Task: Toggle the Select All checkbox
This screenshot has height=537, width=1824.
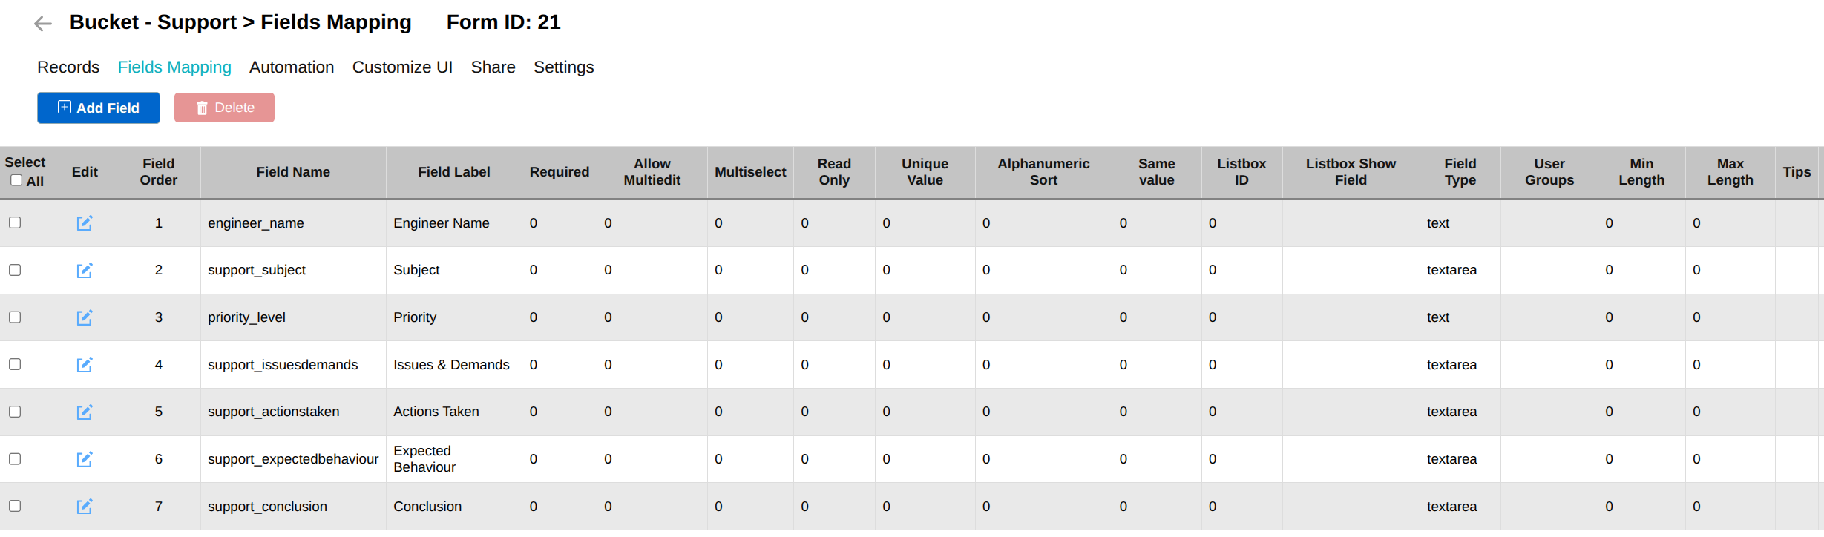Action: point(16,180)
